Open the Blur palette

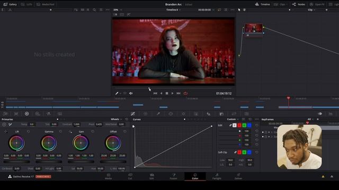click(x=208, y=114)
